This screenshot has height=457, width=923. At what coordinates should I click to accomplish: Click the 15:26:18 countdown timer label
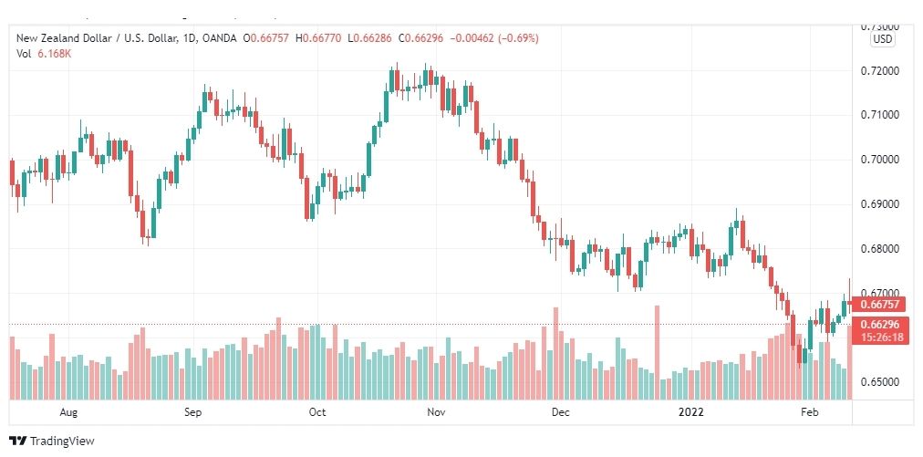coord(881,338)
